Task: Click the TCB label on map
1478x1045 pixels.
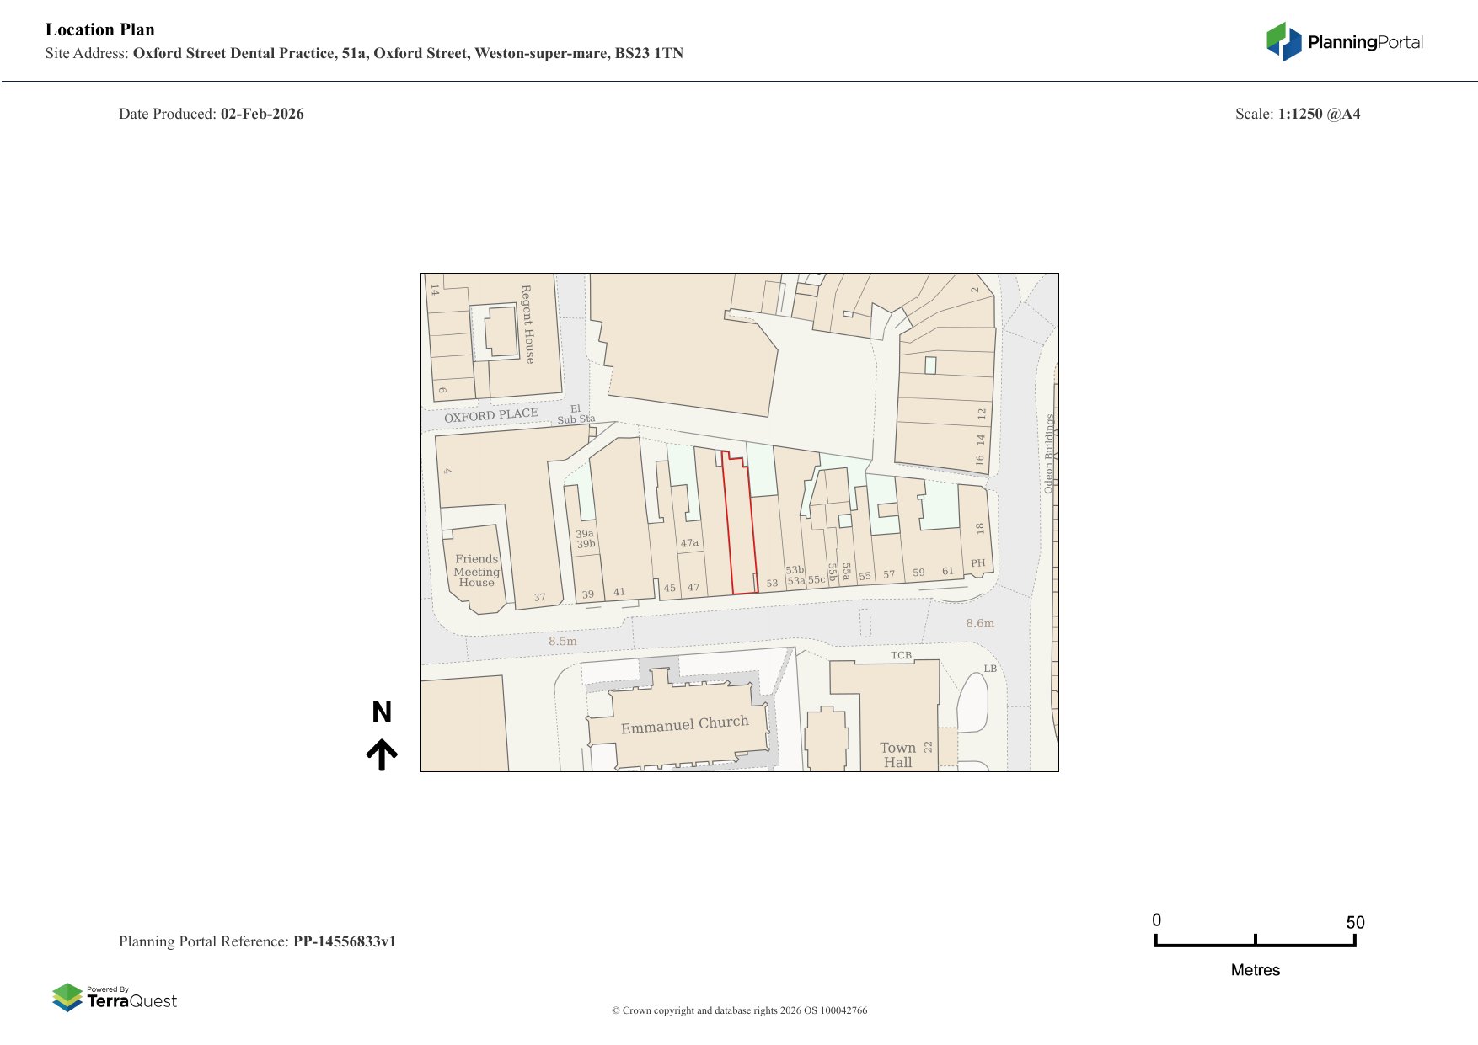Action: pyautogui.click(x=901, y=655)
